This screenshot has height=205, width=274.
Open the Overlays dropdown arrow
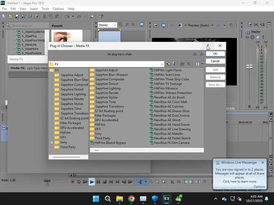(224, 25)
